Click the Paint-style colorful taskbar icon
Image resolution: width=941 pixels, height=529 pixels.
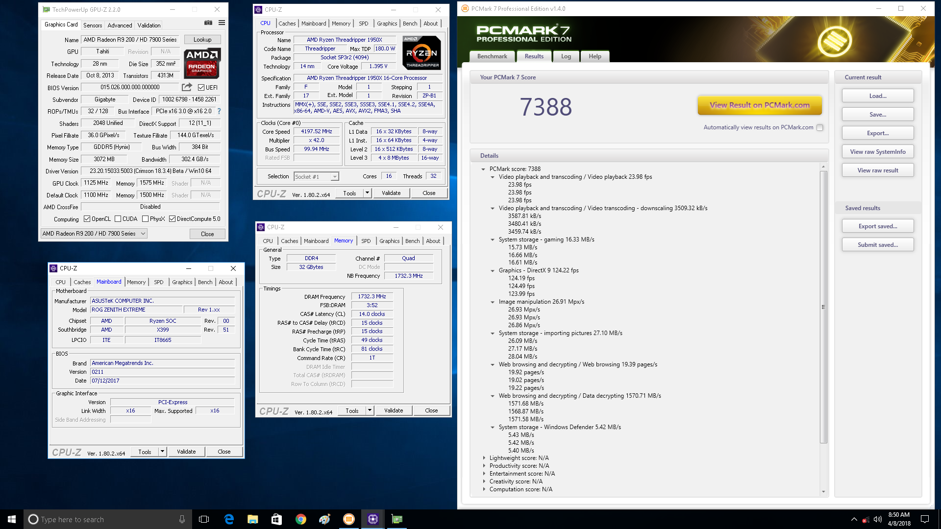[x=324, y=519]
